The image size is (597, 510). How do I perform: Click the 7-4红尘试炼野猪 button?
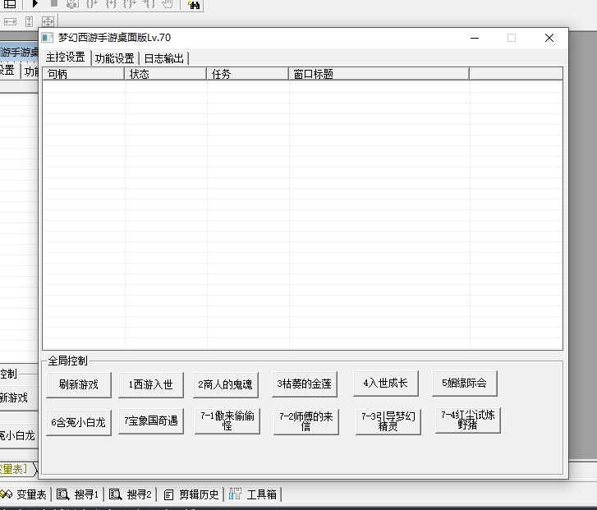[x=467, y=420]
